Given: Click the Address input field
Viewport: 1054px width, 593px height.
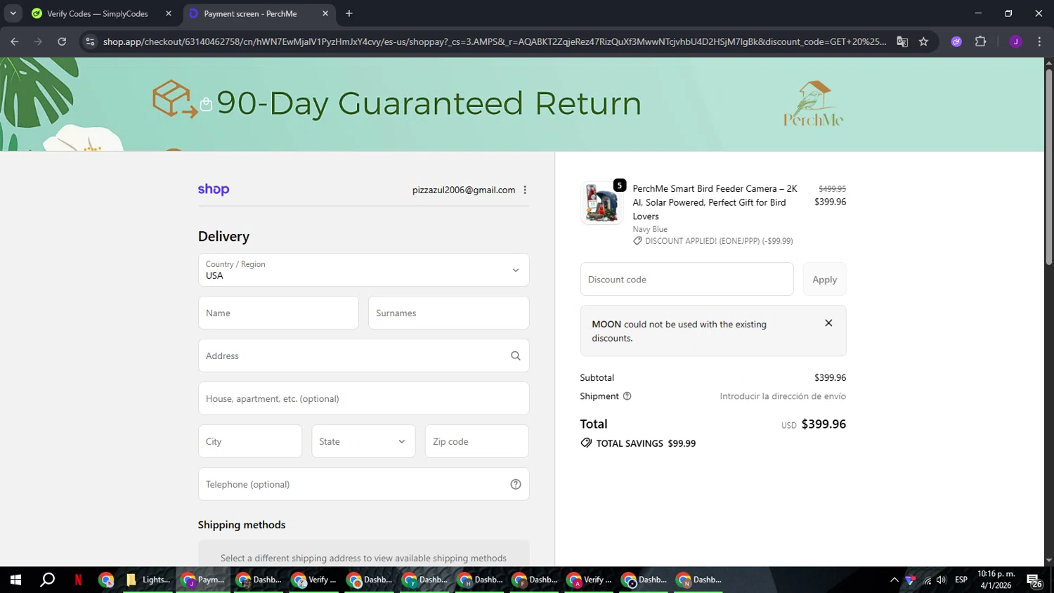Looking at the screenshot, I should click(x=363, y=356).
